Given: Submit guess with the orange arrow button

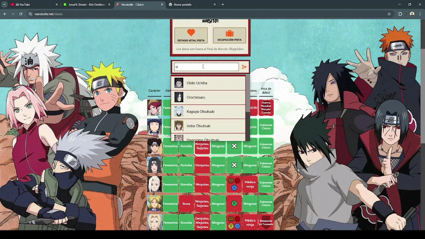Looking at the screenshot, I should point(244,67).
